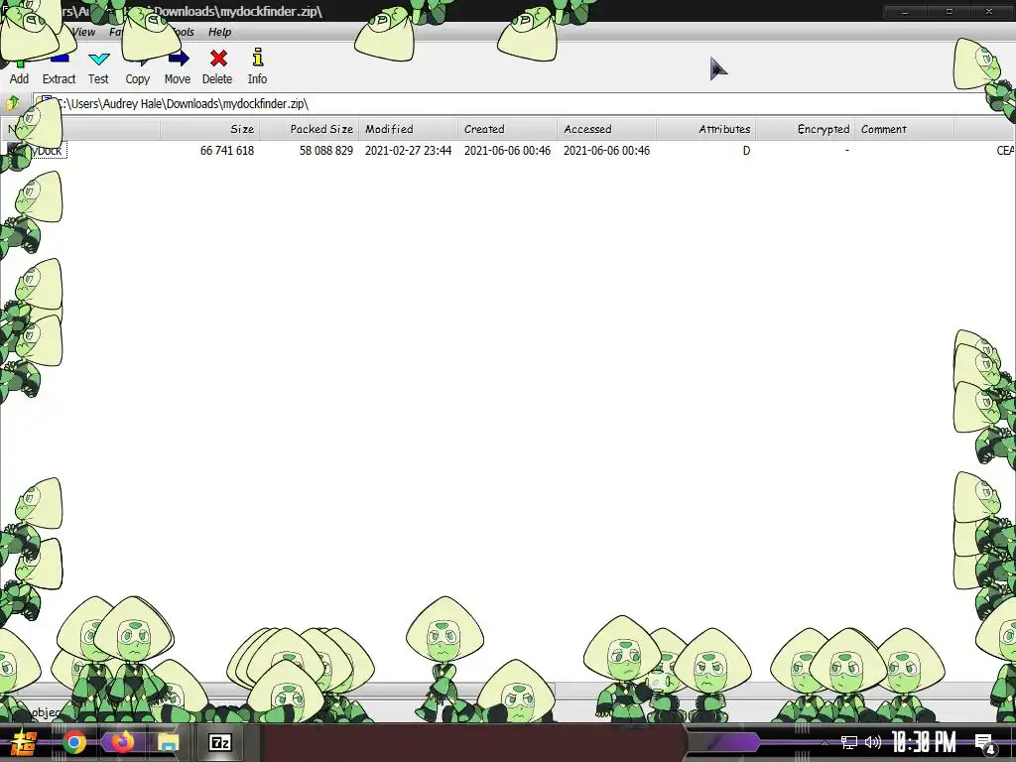This screenshot has height=762, width=1016.
Task: Sort by the Comment column header
Action: click(x=904, y=129)
